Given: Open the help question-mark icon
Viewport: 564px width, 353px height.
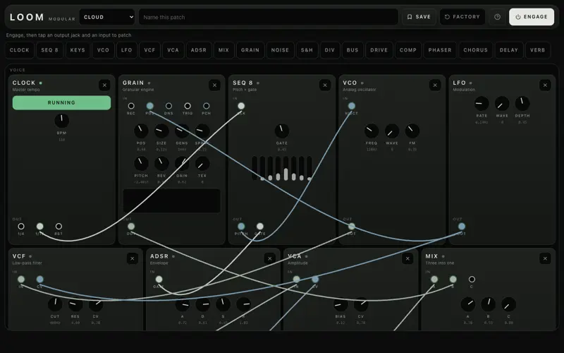Looking at the screenshot, I should click(498, 17).
